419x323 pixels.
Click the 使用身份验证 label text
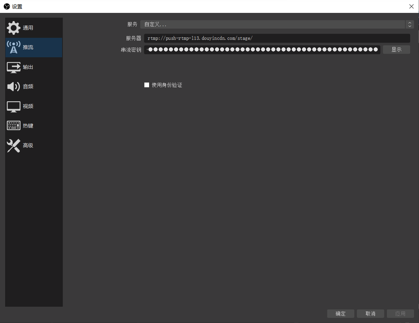coord(167,85)
